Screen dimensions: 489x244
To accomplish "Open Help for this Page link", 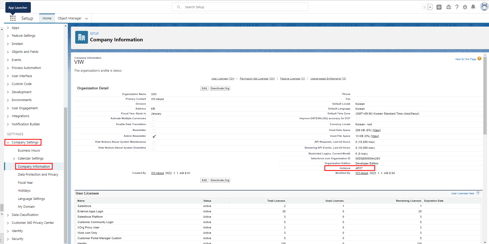I will click(466, 59).
